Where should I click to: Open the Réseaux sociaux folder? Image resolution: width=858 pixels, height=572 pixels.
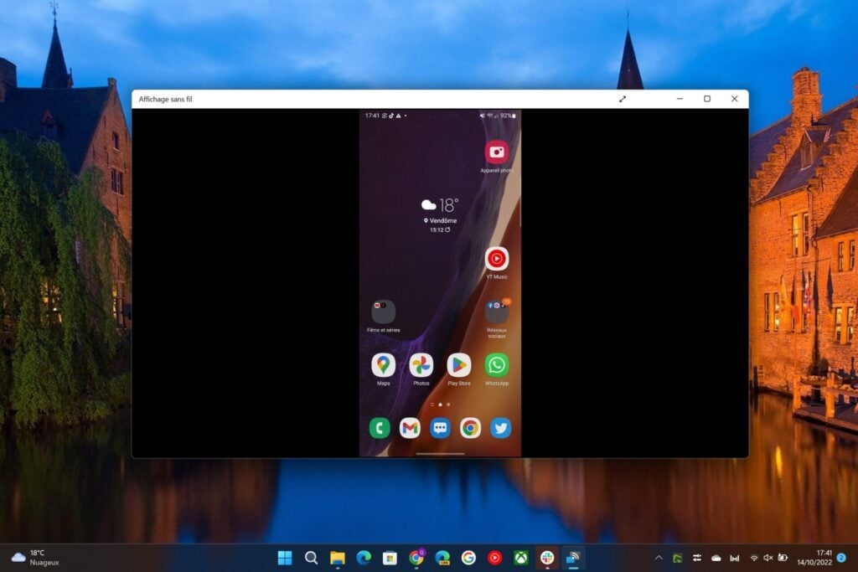pos(496,312)
